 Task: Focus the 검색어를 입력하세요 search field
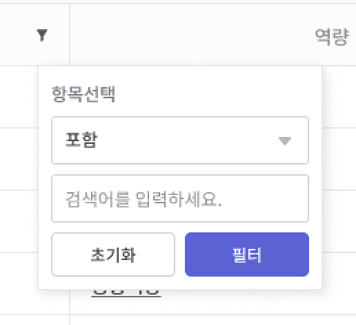[180, 198]
